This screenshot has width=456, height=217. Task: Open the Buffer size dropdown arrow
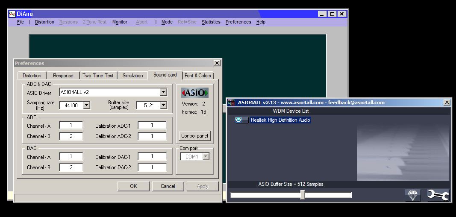pyautogui.click(x=164, y=105)
